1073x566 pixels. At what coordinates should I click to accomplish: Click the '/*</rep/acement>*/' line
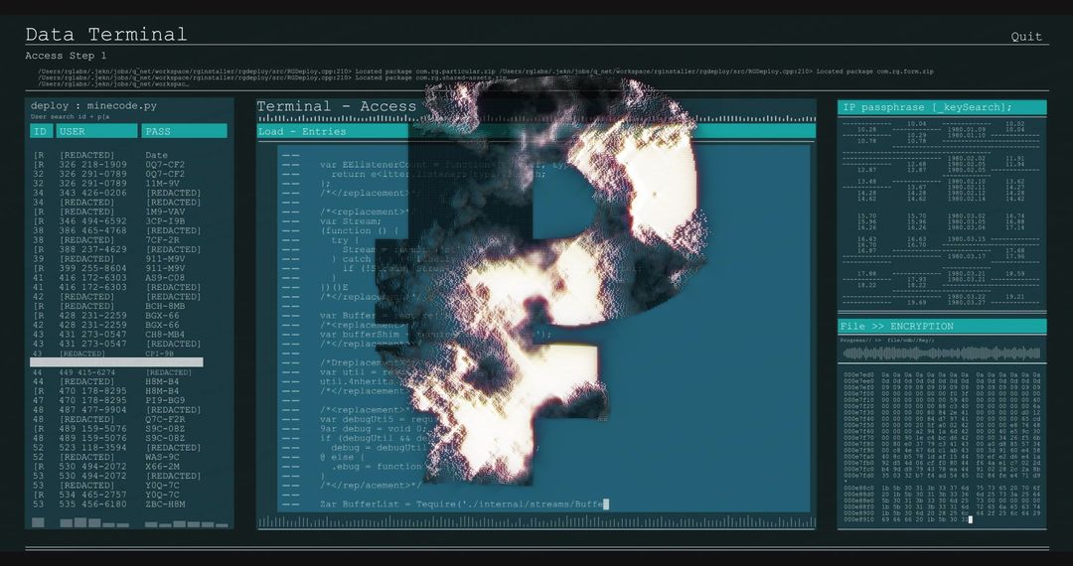(x=371, y=486)
